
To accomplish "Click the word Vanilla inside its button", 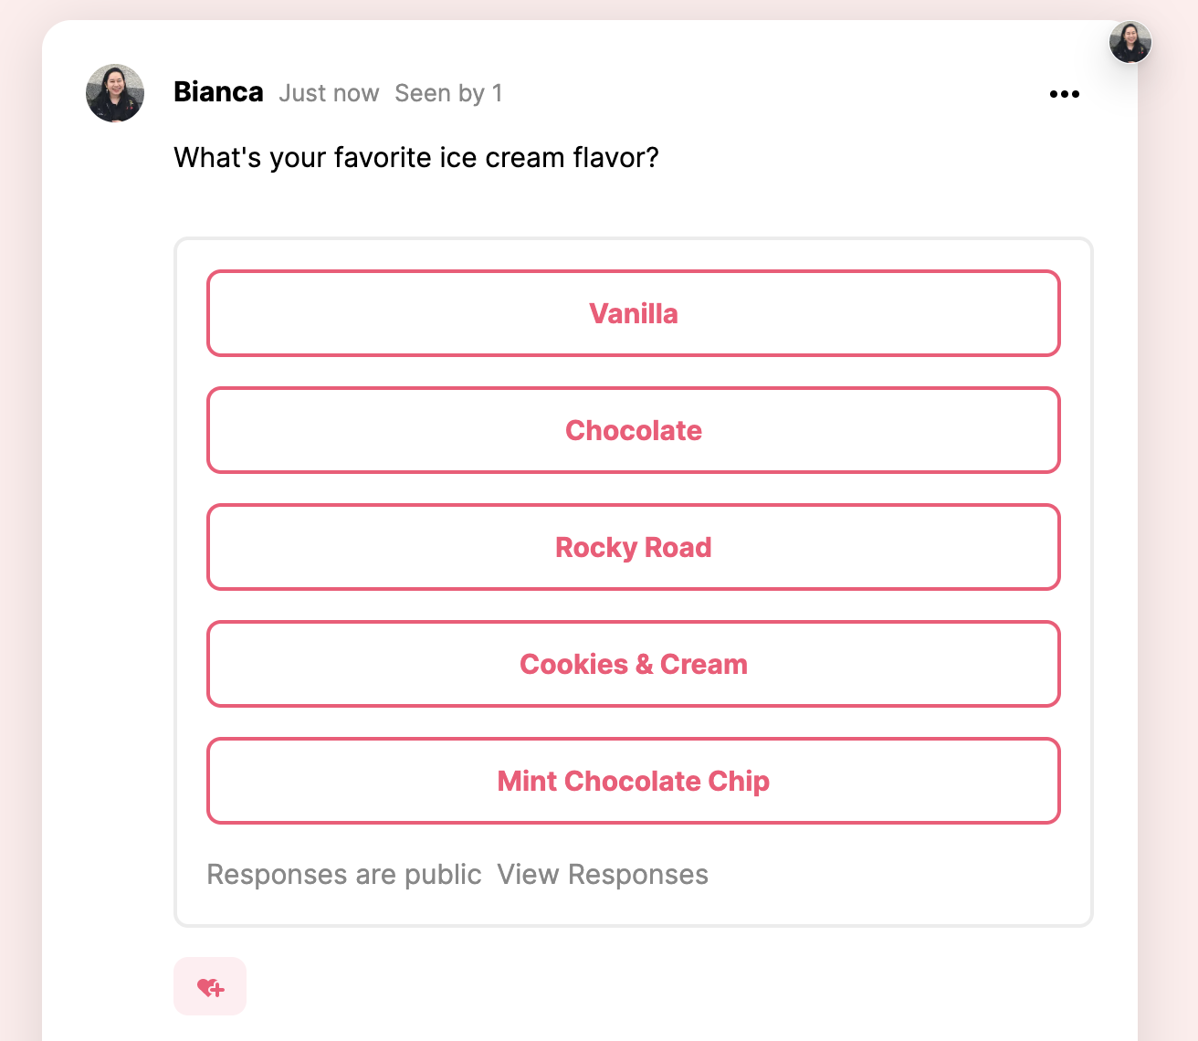I will [634, 313].
